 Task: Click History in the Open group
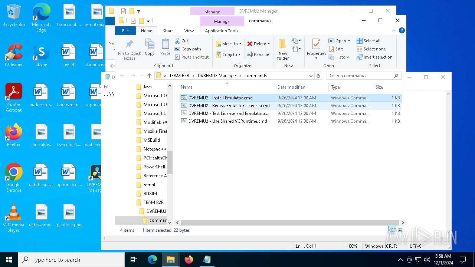(x=339, y=57)
